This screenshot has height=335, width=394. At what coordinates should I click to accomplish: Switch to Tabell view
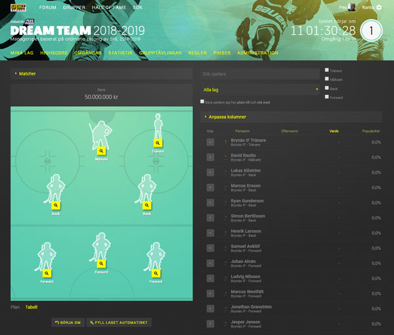(32, 307)
